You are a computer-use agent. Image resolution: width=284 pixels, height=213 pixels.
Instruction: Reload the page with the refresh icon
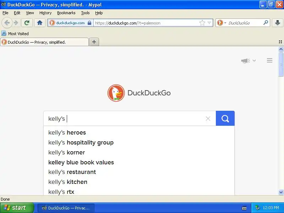pyautogui.click(x=27, y=23)
